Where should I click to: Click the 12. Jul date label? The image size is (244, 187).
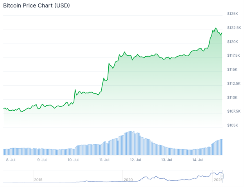pyautogui.click(x=135, y=160)
